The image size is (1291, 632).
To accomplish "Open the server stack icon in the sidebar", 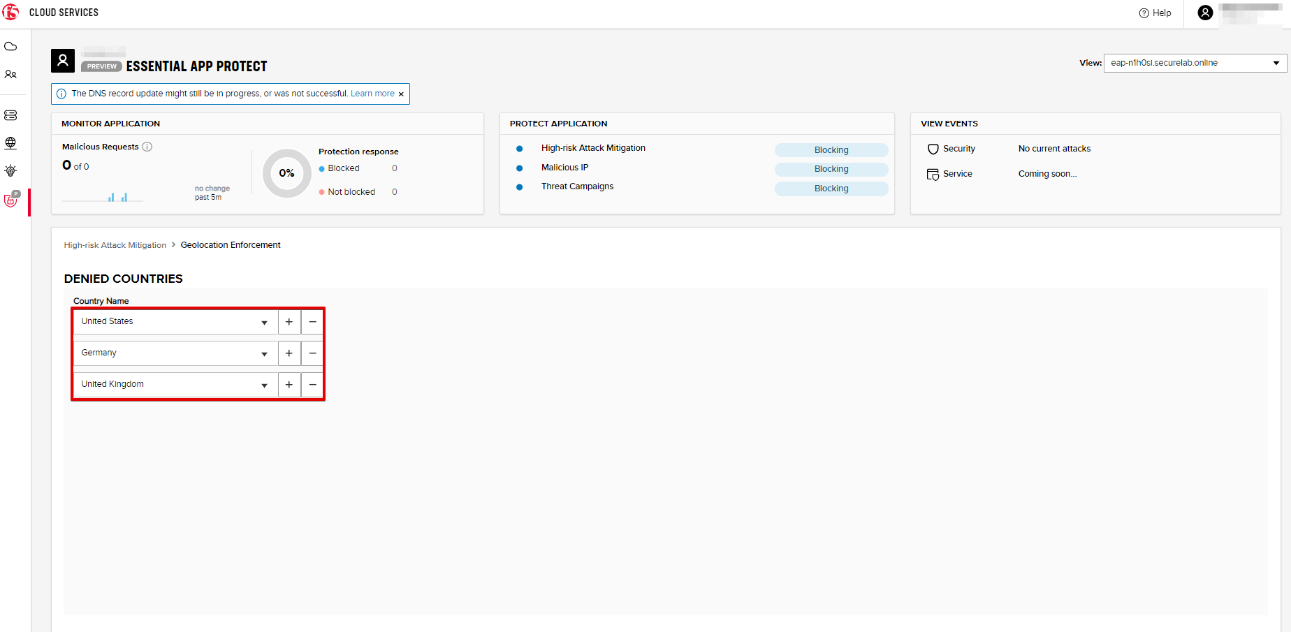I will coord(10,115).
